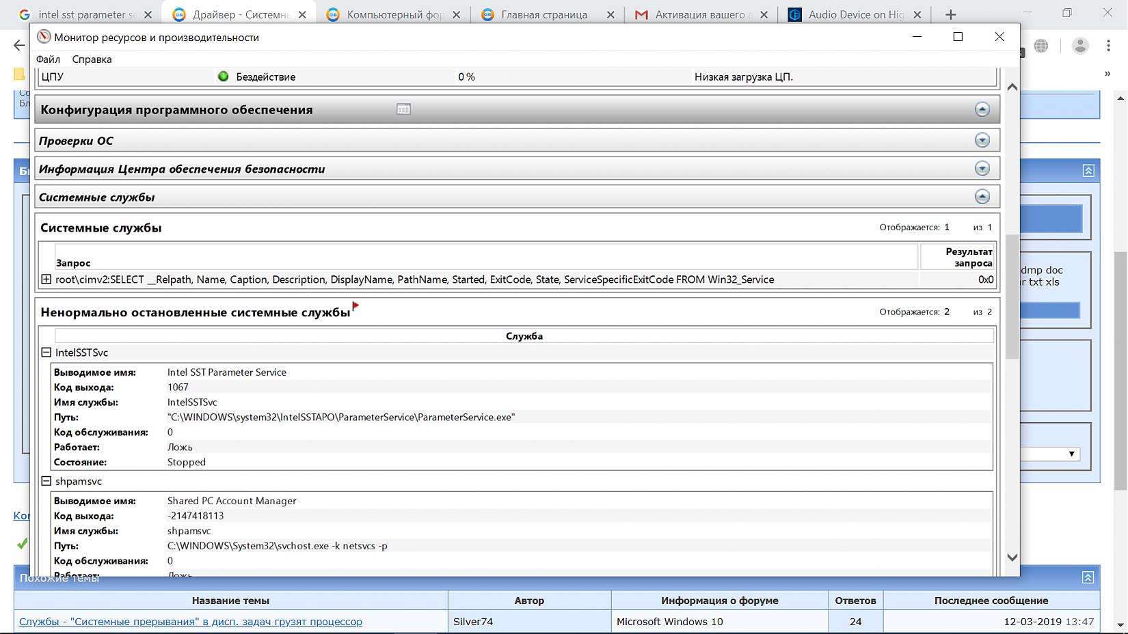The width and height of the screenshot is (1128, 634).
Task: Close the 'Компьютерный фор' browser tab
Action: (x=456, y=14)
